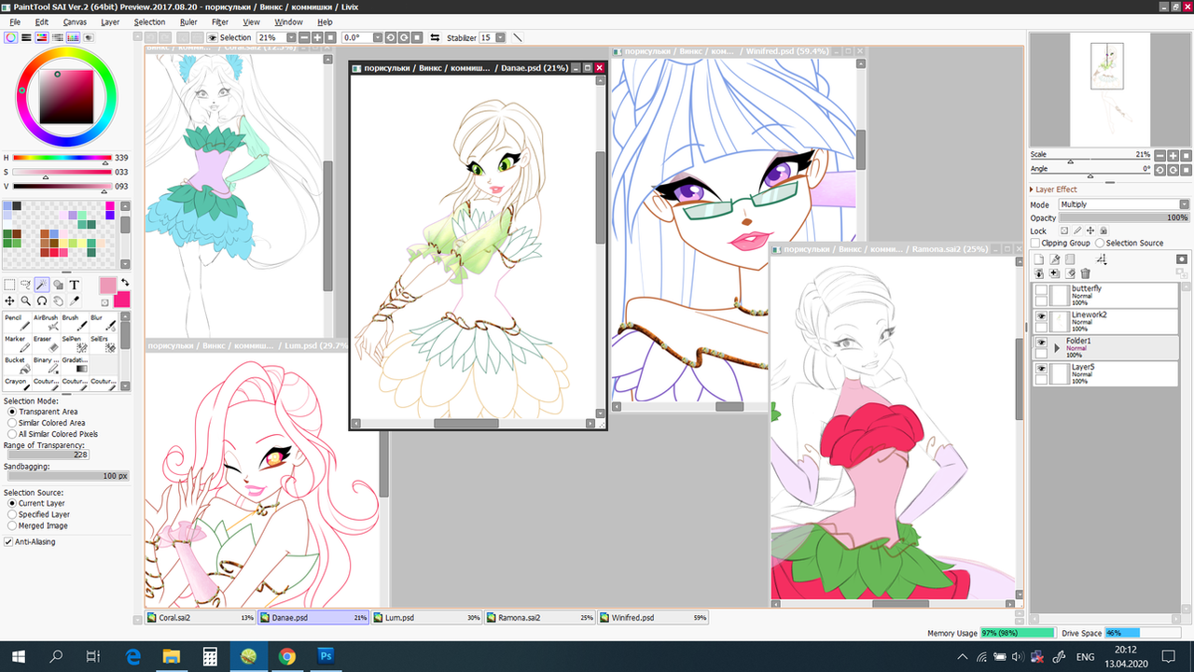The height and width of the screenshot is (672, 1194).
Task: Toggle Anti-Aliasing checkbox
Action: click(x=8, y=541)
